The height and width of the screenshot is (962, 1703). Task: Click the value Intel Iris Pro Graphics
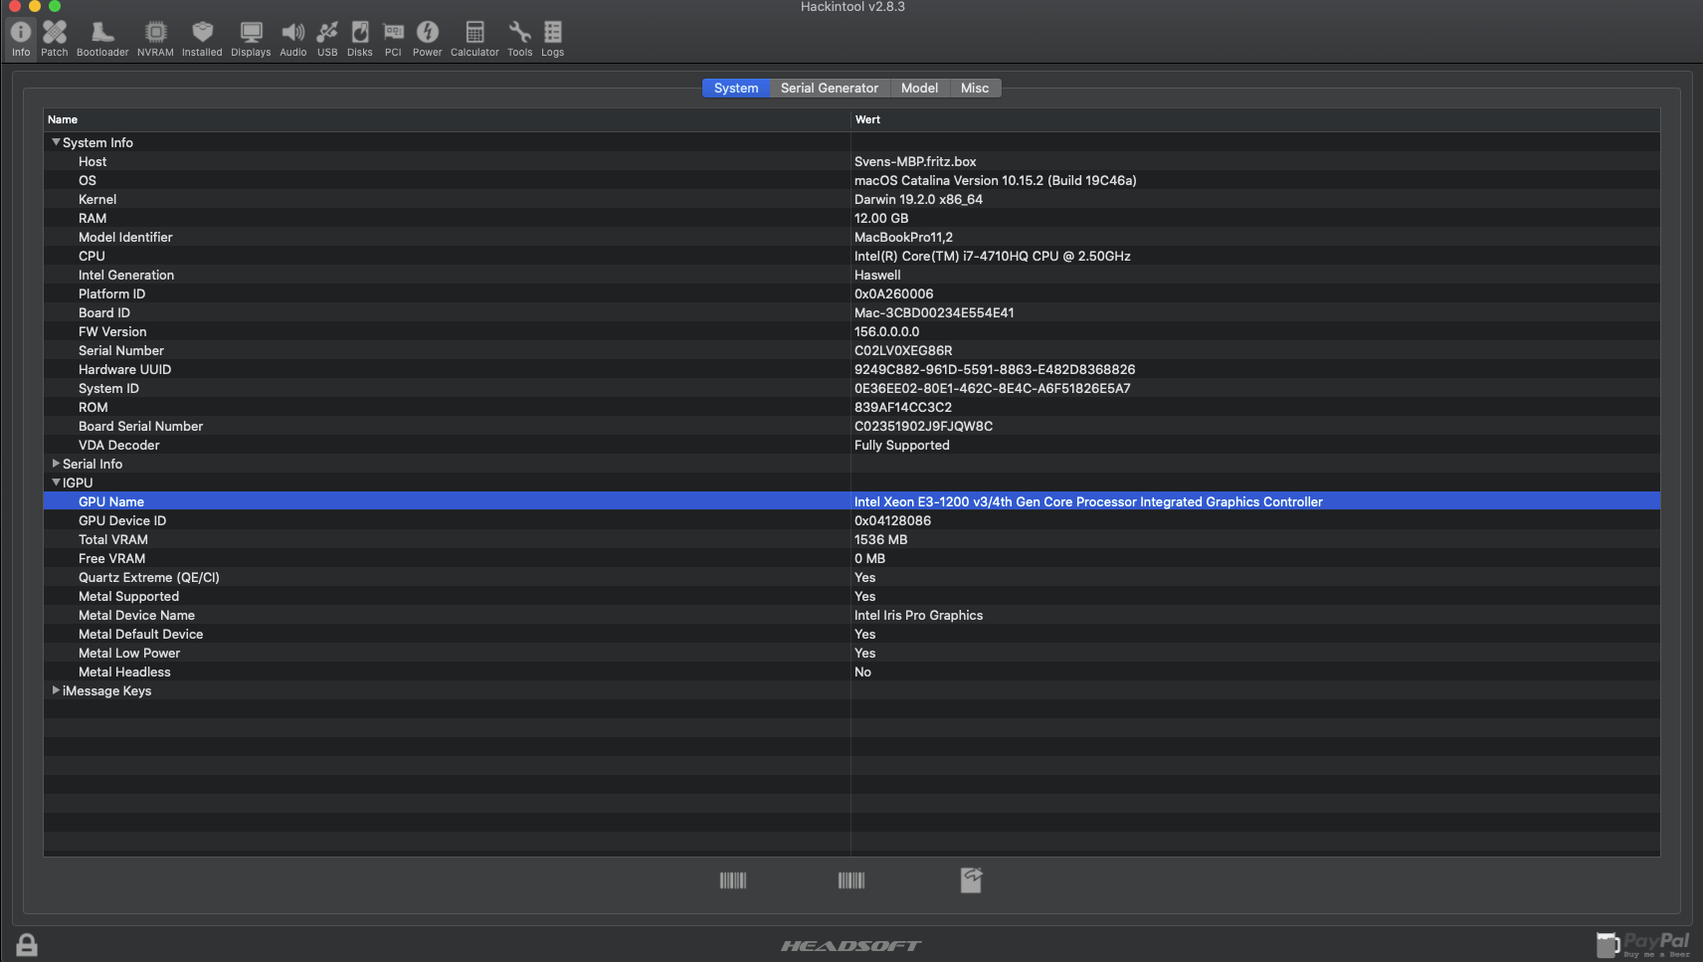(918, 615)
